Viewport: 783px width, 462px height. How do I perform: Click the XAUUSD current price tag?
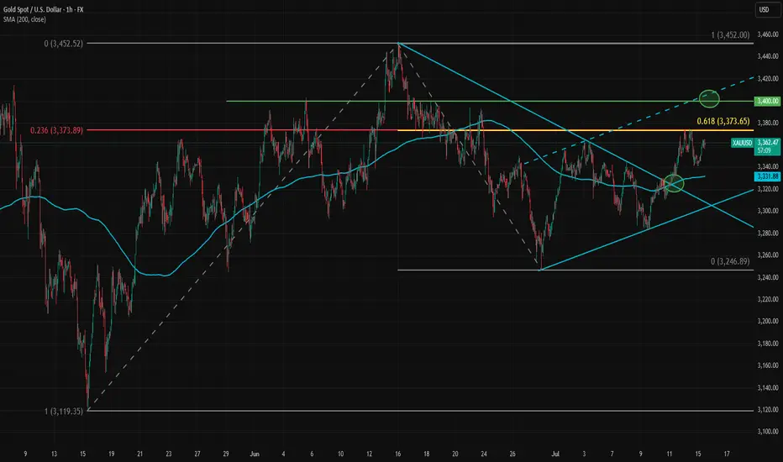point(756,146)
